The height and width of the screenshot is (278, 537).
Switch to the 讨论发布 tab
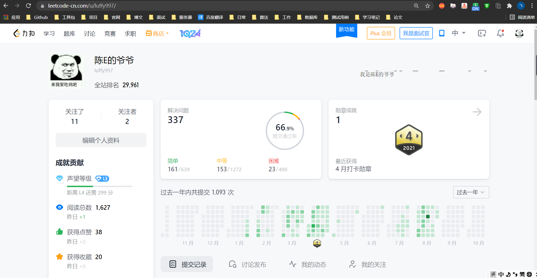247,264
